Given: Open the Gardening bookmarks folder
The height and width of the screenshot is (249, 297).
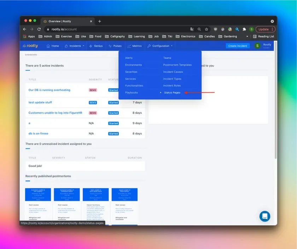Looking at the screenshot, I should (x=227, y=36).
